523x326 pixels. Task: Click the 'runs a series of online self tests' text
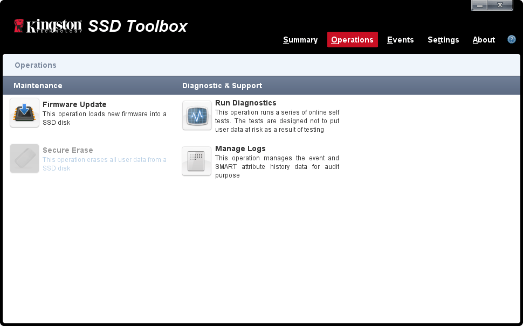coord(277,121)
